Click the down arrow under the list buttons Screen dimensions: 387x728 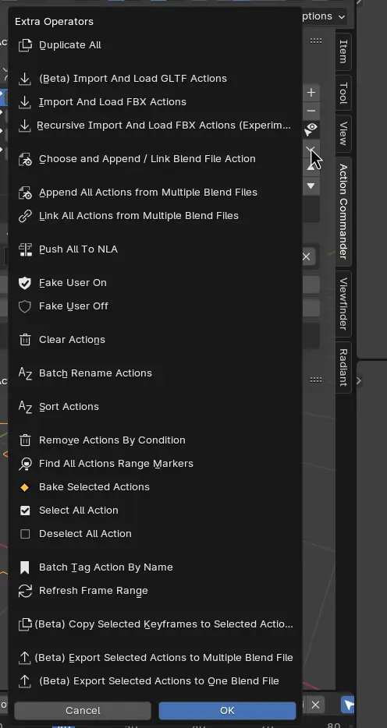[x=311, y=186]
